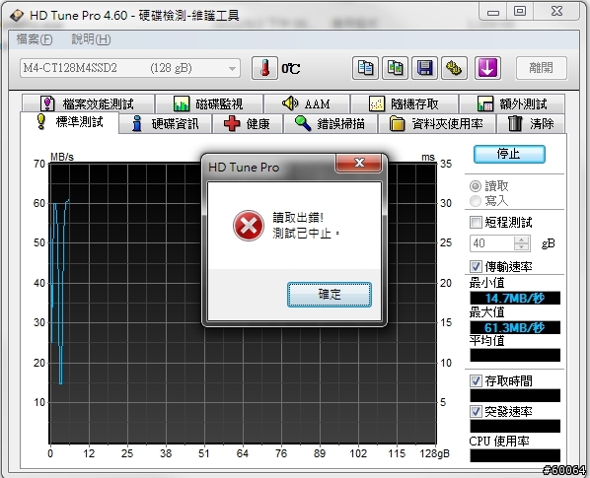Click the red error icon in dialog
590x478 pixels.
[x=249, y=226]
